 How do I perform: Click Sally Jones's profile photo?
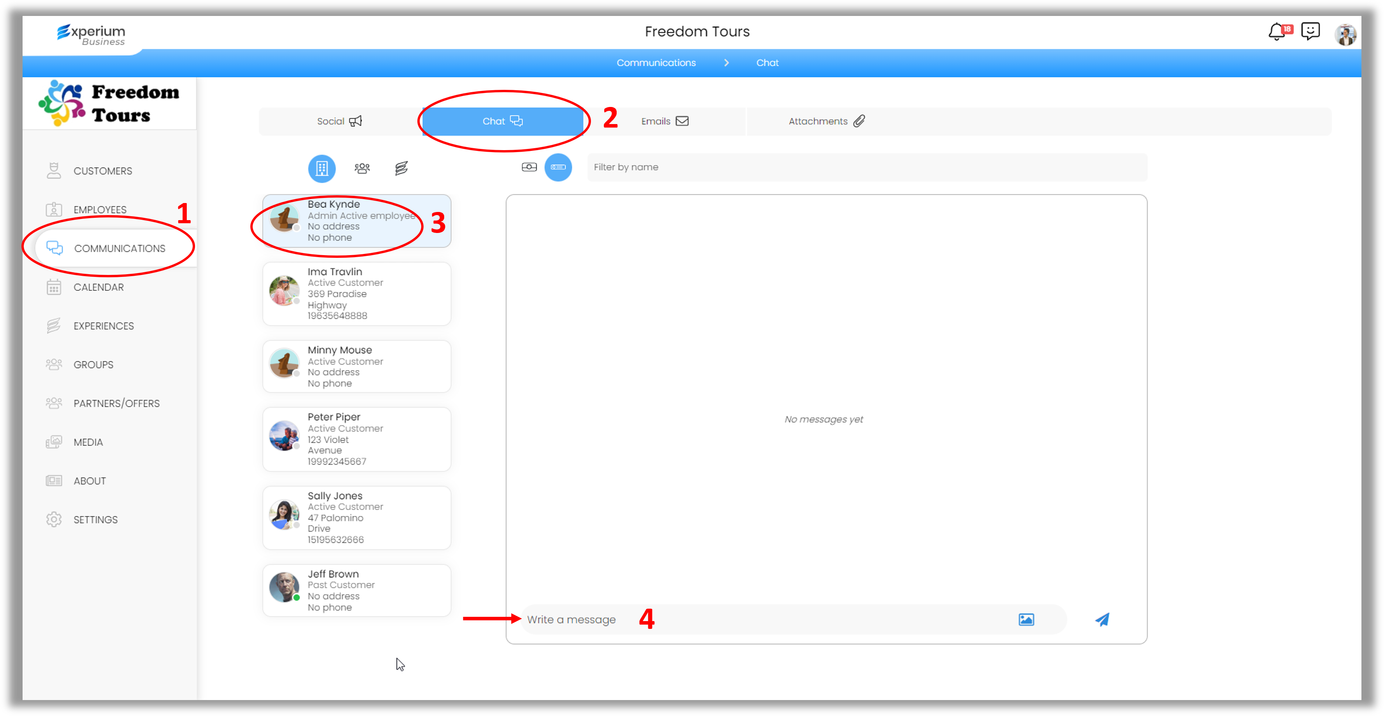(x=284, y=514)
